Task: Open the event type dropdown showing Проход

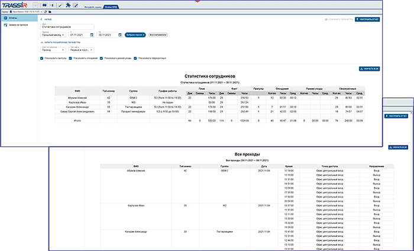Action: click(x=52, y=50)
